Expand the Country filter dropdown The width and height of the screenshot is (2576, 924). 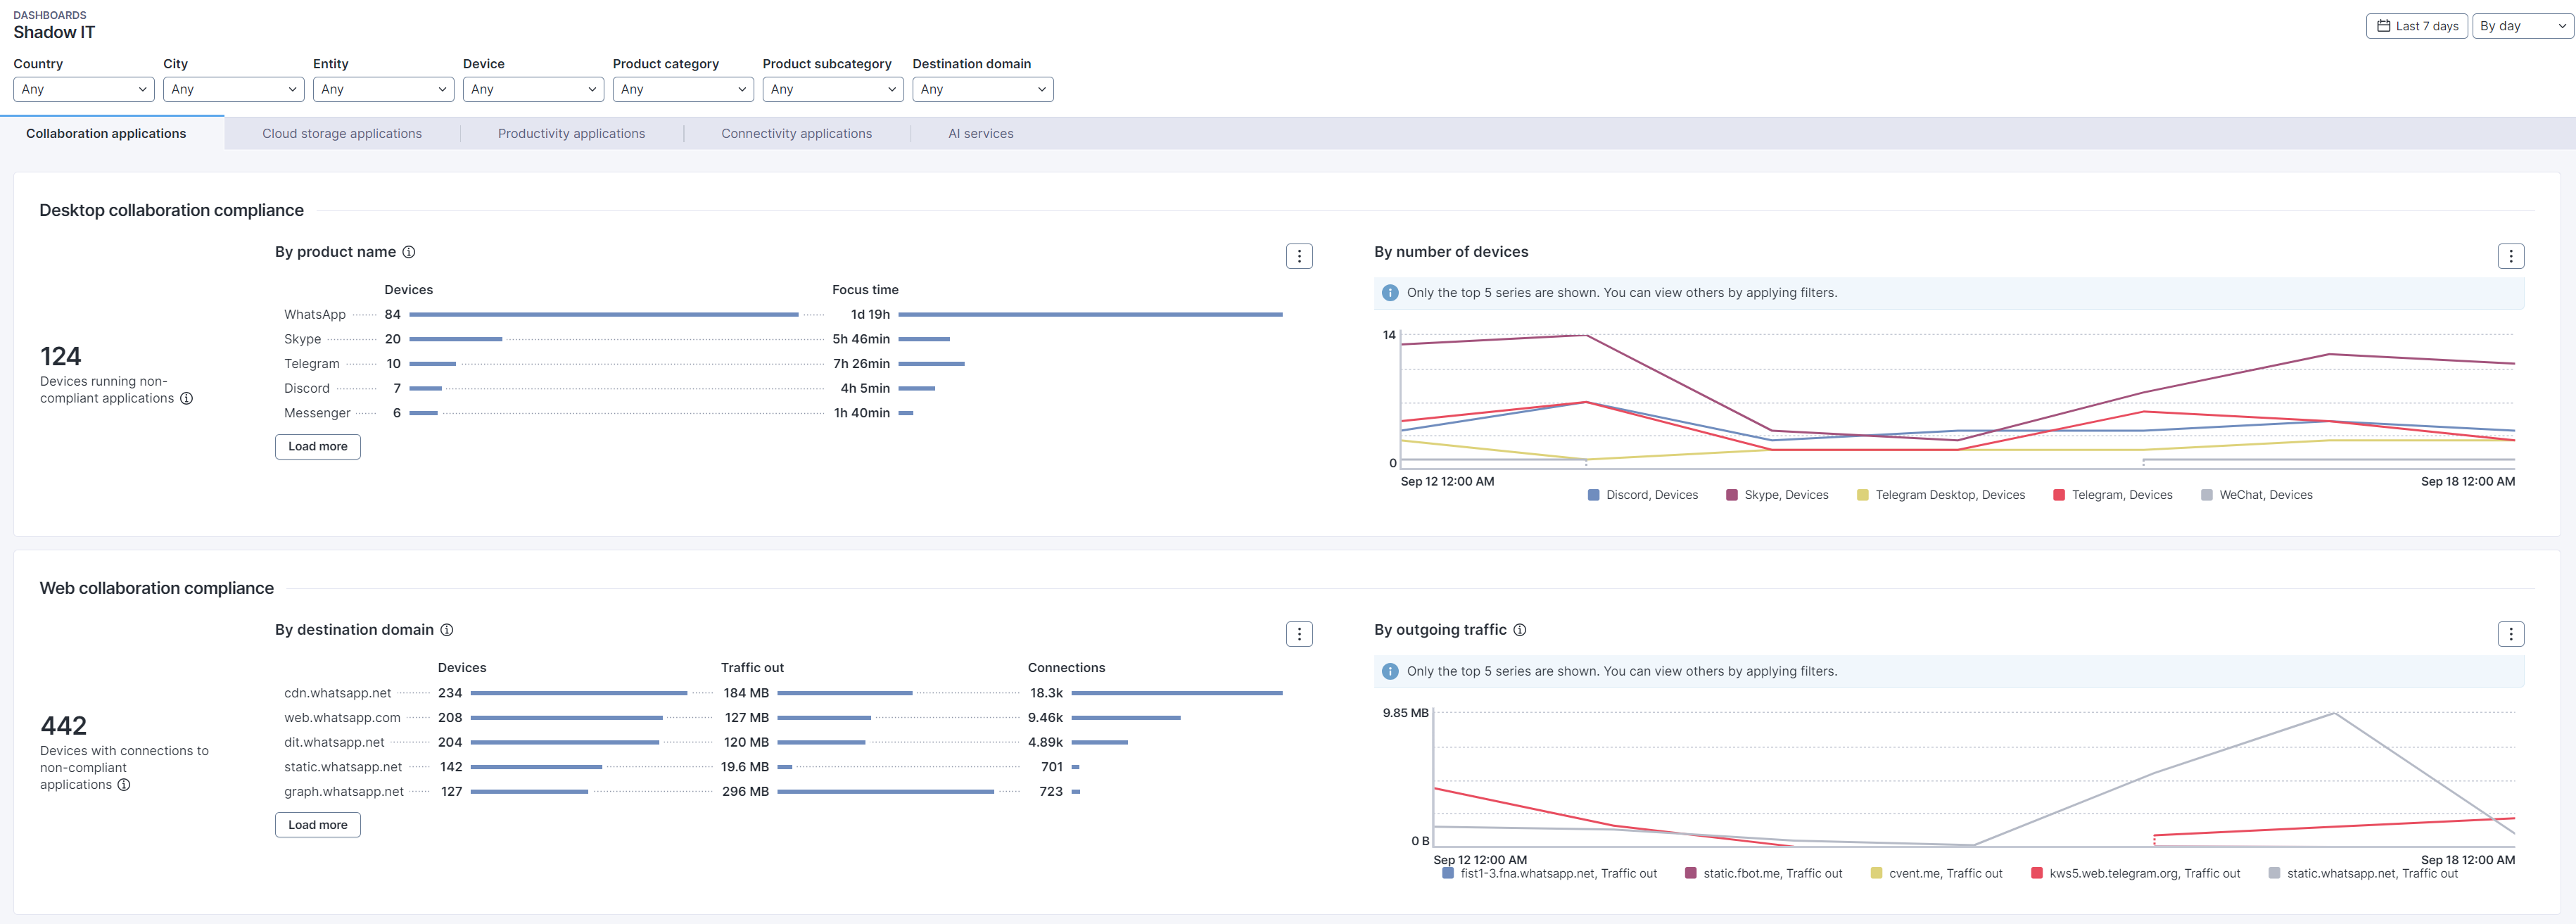point(83,89)
